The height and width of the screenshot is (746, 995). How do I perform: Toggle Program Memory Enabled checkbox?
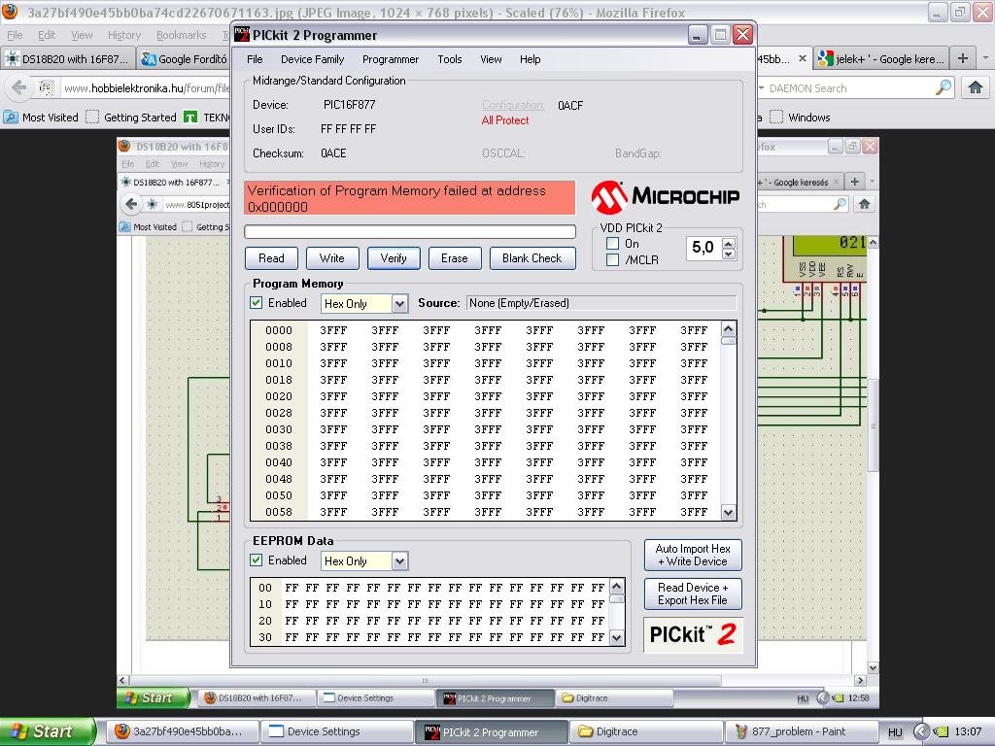257,303
